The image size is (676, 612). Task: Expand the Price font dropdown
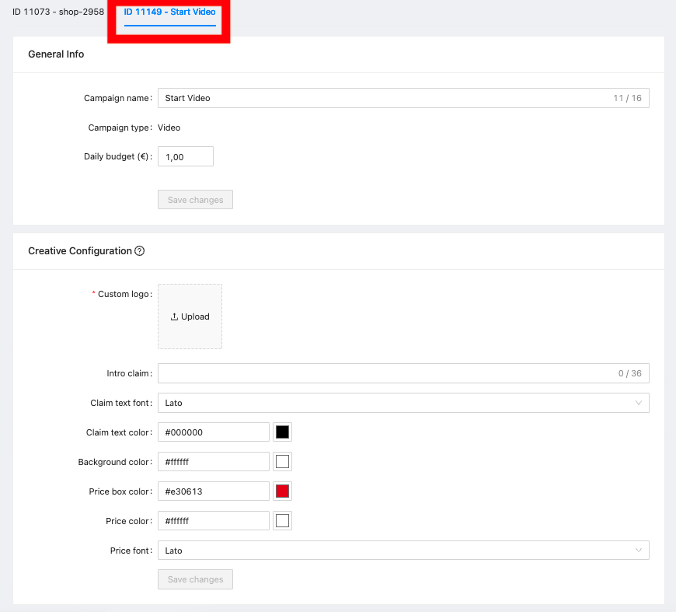(403, 551)
